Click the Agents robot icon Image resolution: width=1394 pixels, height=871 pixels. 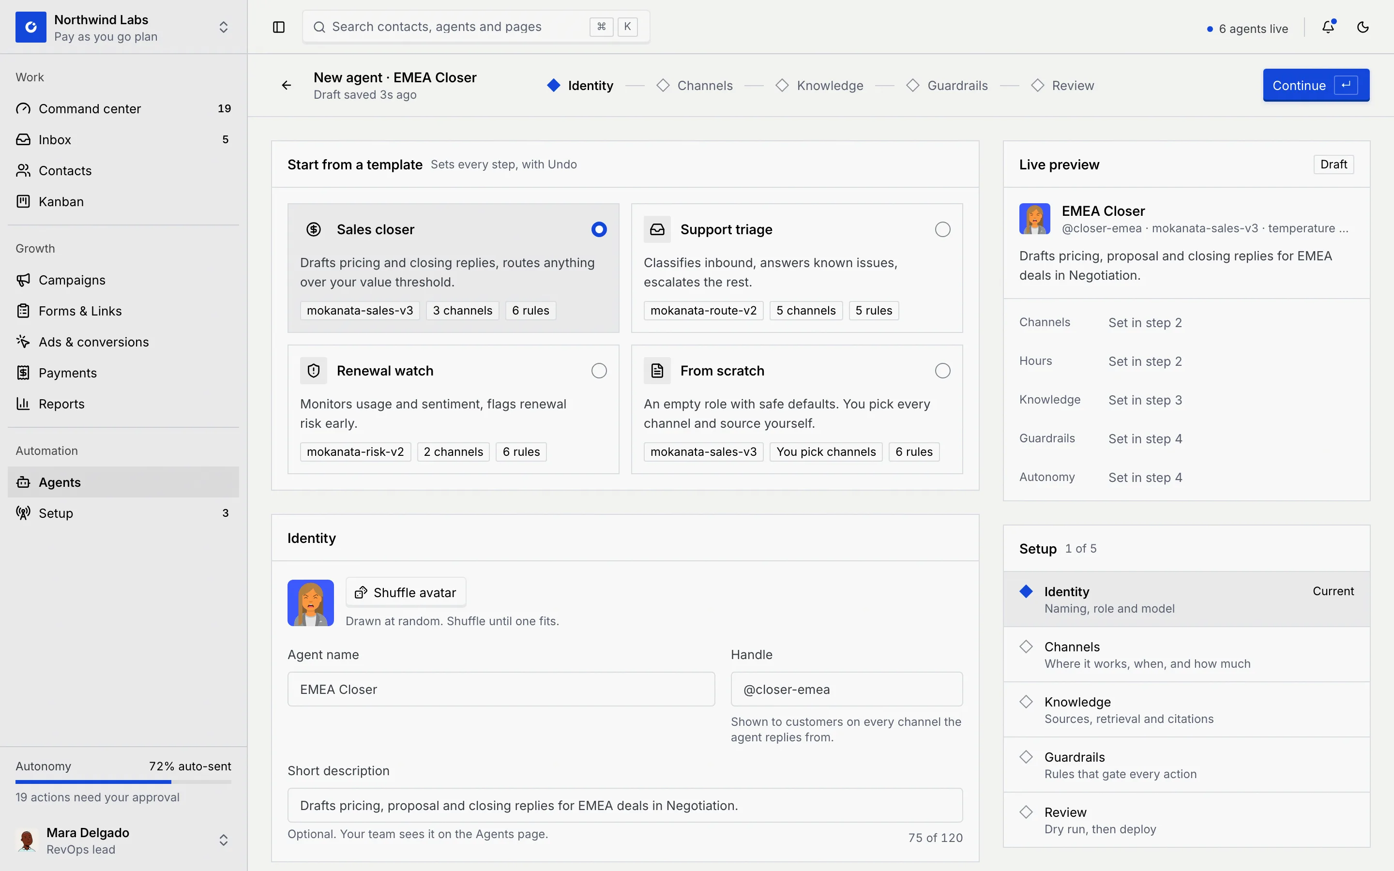click(23, 482)
